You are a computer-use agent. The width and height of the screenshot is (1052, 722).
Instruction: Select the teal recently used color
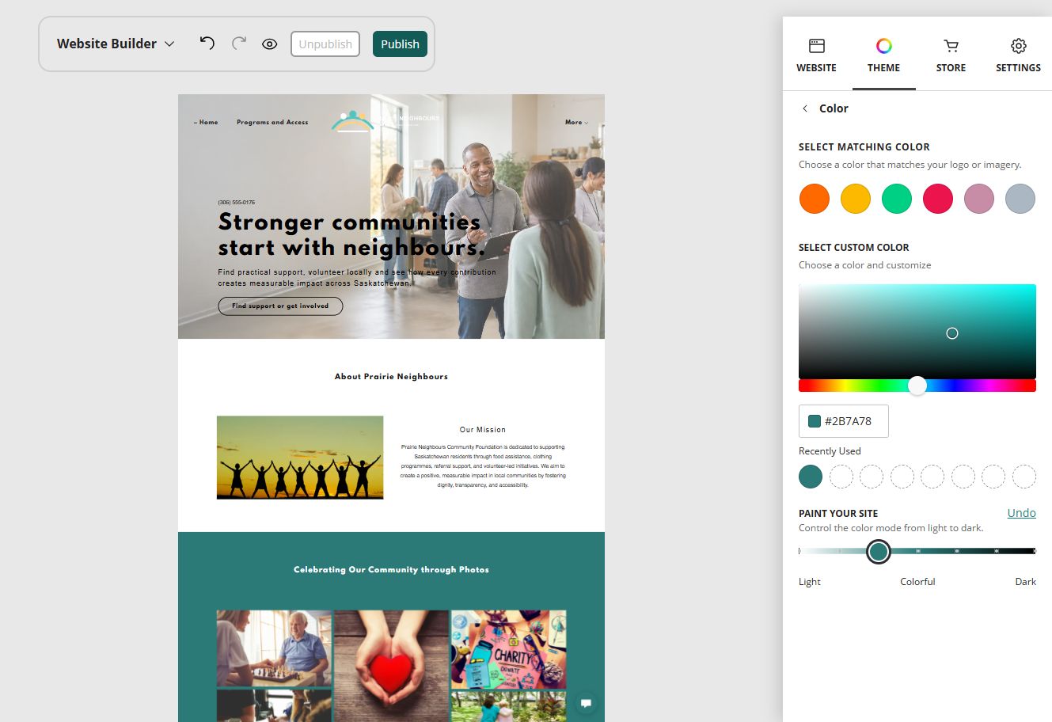[811, 477]
